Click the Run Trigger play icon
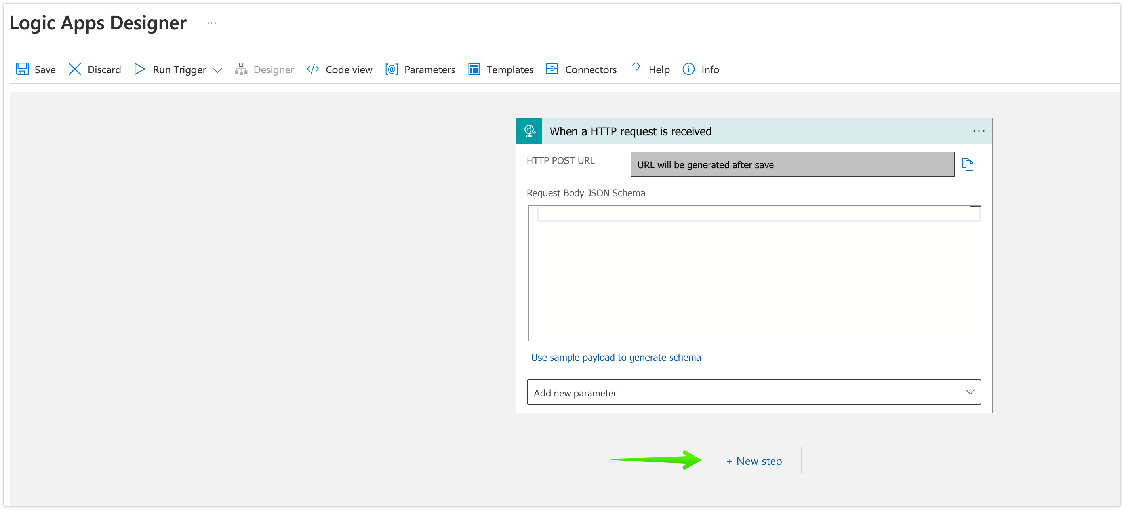Screen dimensions: 1124x510 (140, 69)
